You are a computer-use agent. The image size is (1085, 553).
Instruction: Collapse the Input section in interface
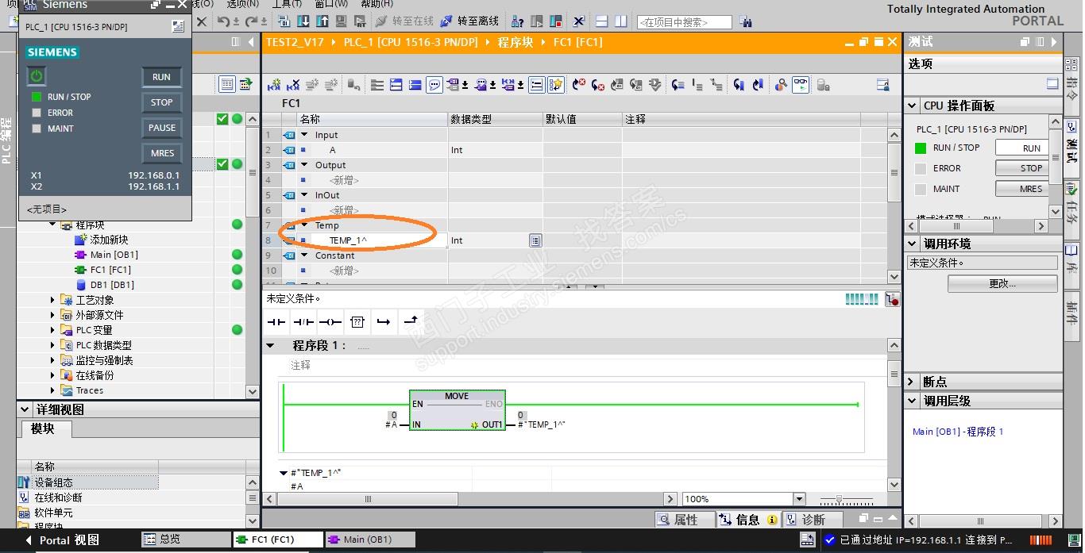click(303, 135)
